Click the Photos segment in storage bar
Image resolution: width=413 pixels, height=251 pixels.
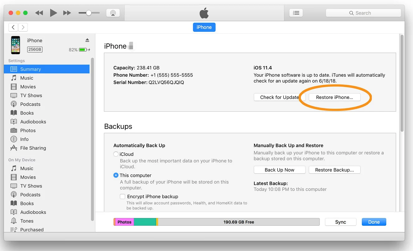point(125,222)
